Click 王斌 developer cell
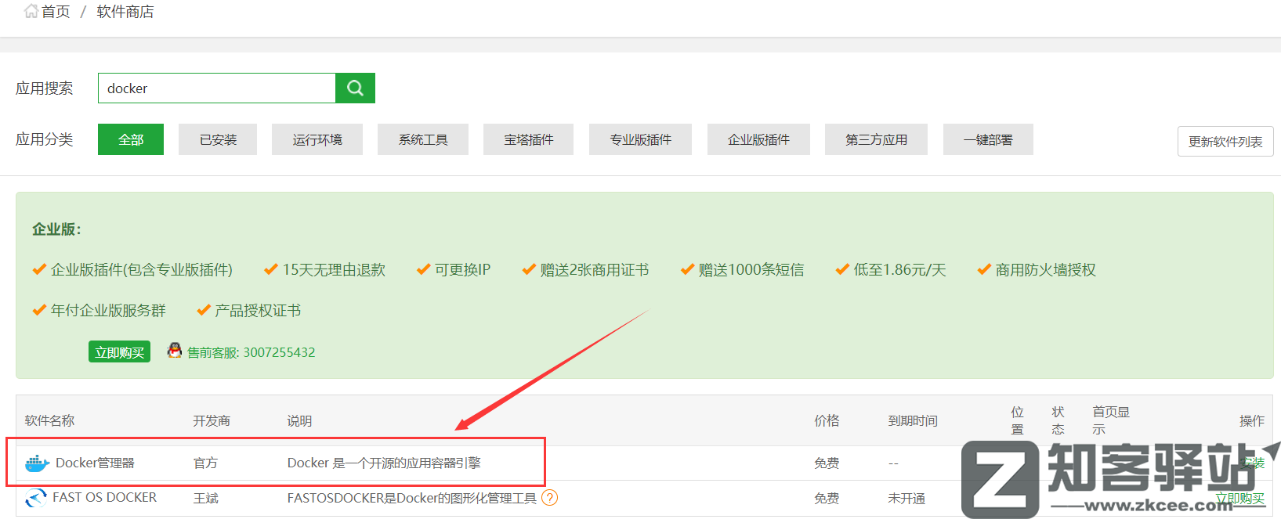This screenshot has height=519, width=1281. (x=205, y=498)
